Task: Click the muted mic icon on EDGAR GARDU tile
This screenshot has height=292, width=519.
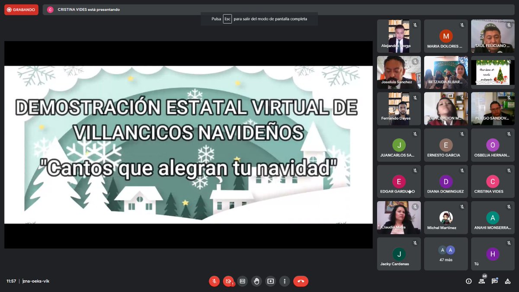Action: tap(415, 171)
